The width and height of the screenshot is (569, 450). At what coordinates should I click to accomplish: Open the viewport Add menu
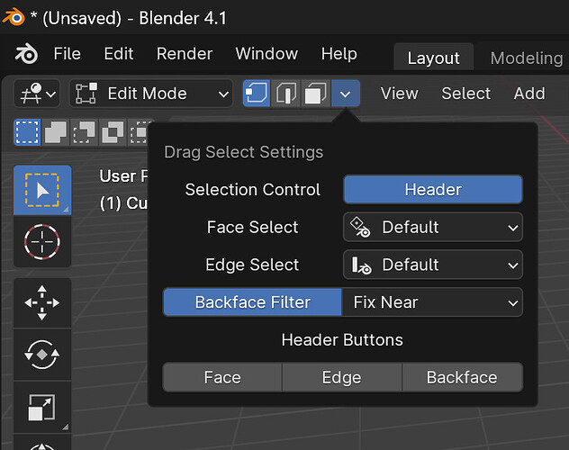click(x=529, y=94)
